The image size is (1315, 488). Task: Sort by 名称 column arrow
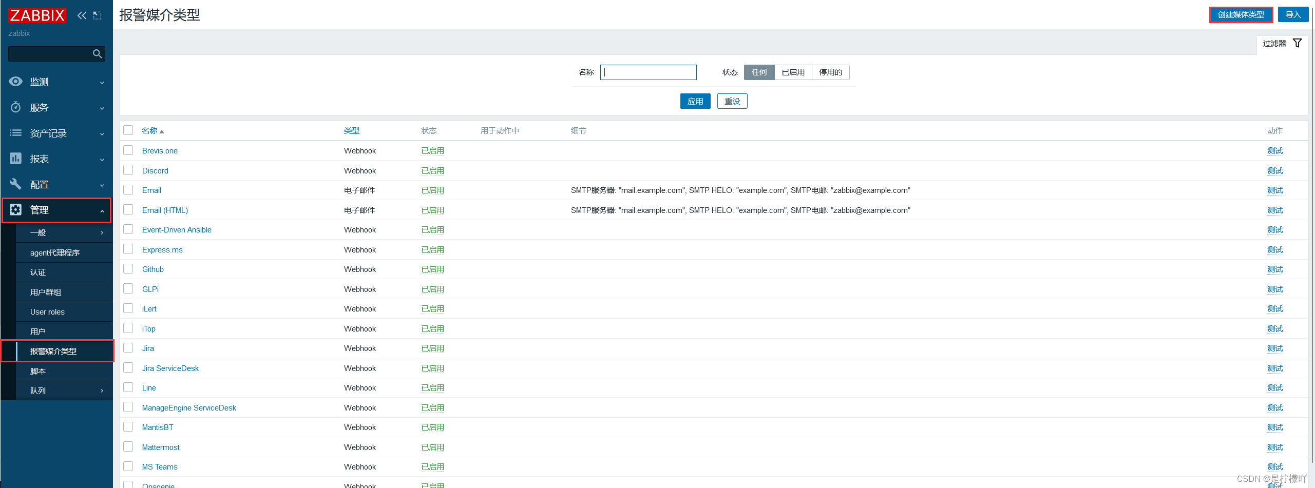tap(162, 131)
